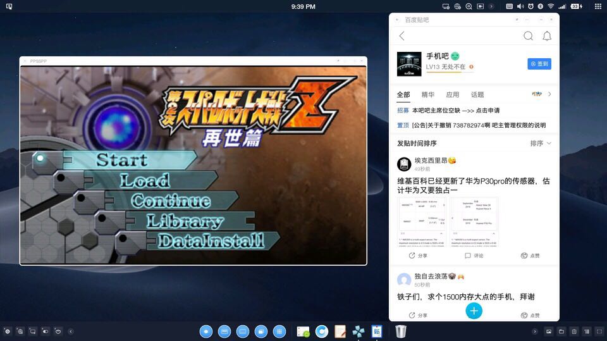Open the post asking for 1500内存大点的手机

pyautogui.click(x=466, y=297)
